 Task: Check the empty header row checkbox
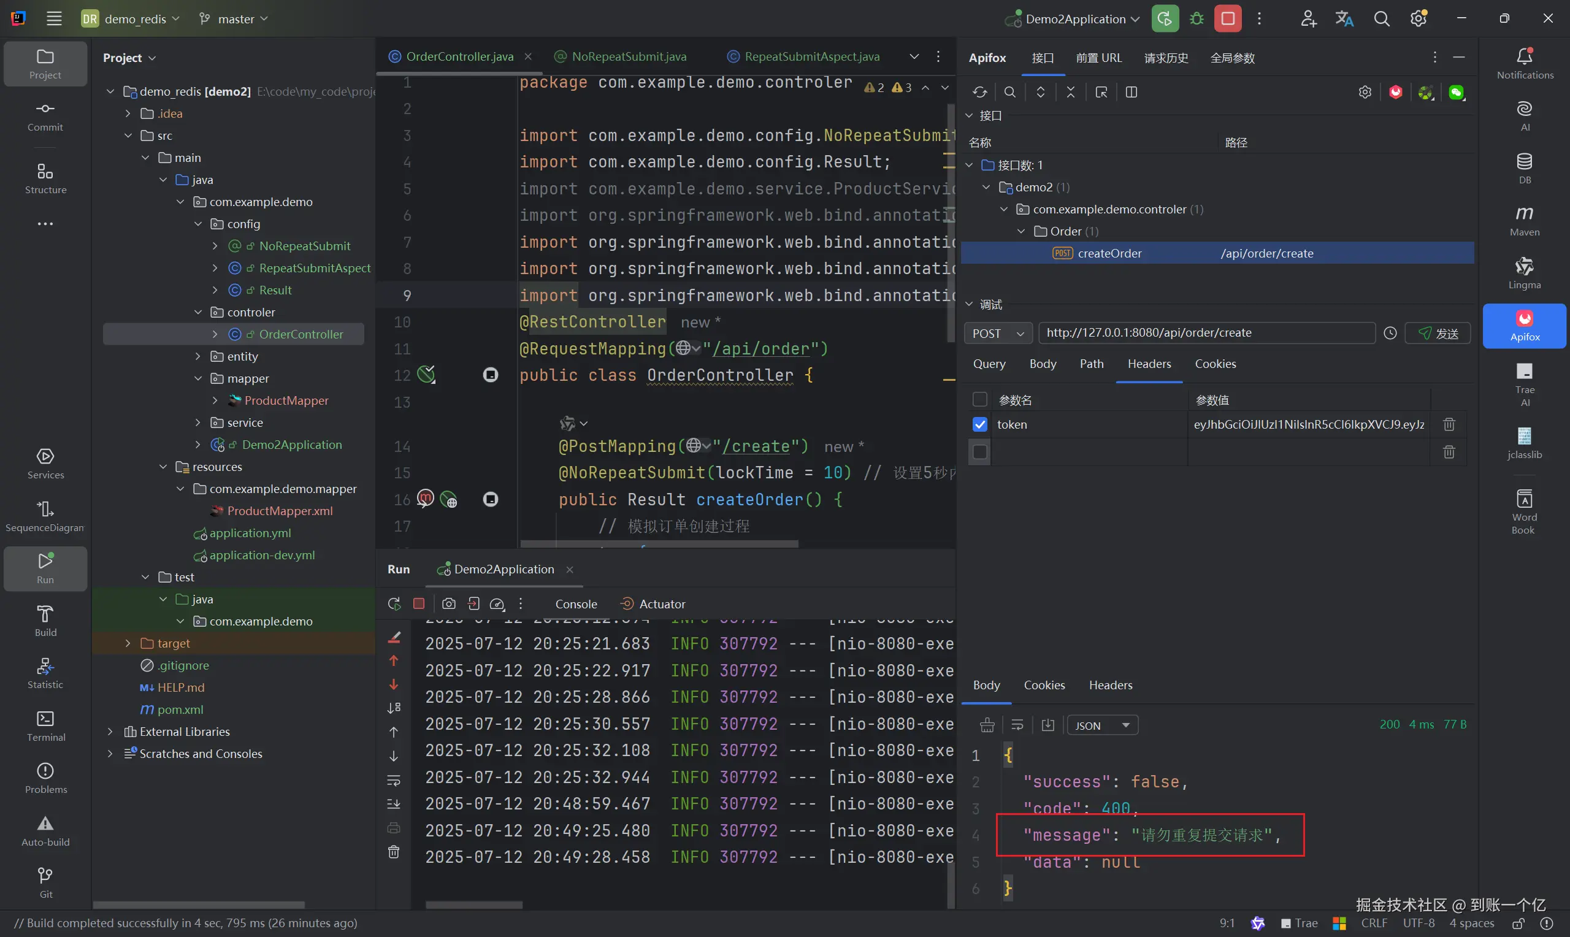click(979, 452)
